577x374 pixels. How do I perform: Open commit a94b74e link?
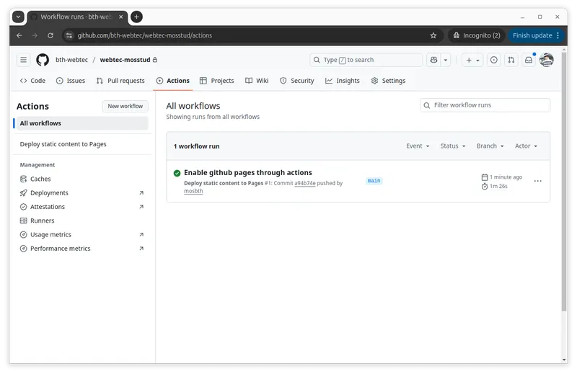click(304, 183)
